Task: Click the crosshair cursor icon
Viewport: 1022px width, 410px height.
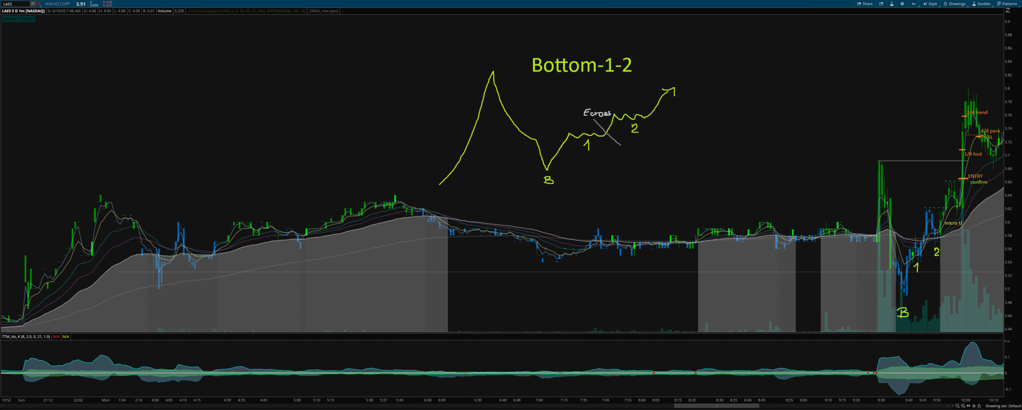Action: (x=974, y=406)
